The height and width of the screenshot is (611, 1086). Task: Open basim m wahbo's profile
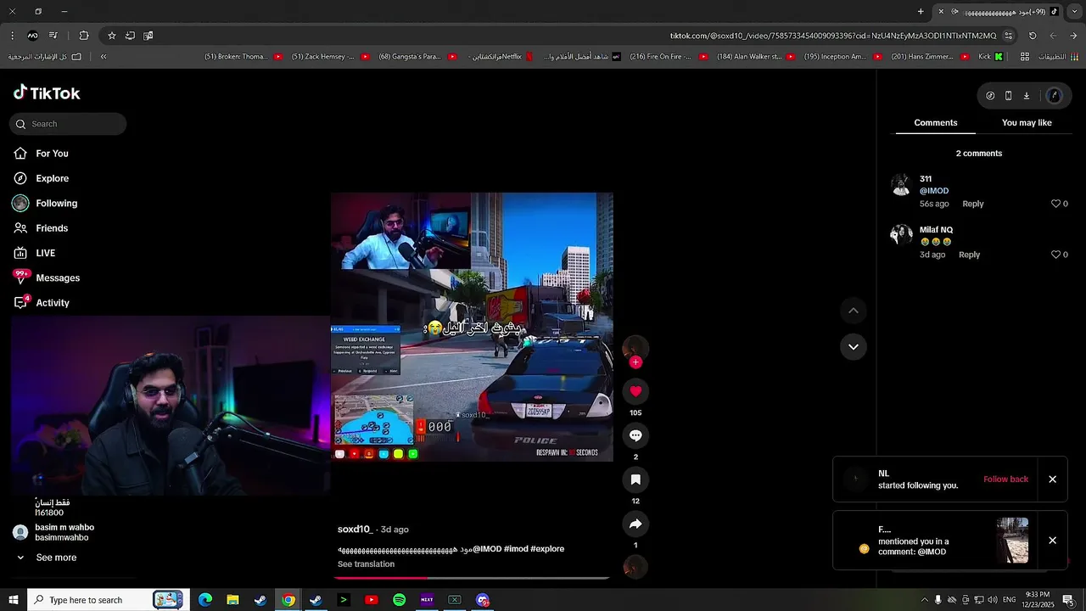[x=64, y=532]
